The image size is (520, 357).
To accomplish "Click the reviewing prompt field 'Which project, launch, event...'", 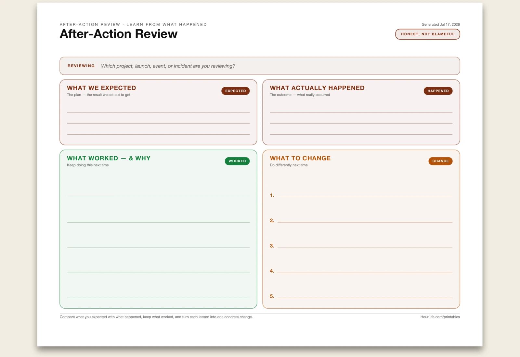I will [x=168, y=66].
